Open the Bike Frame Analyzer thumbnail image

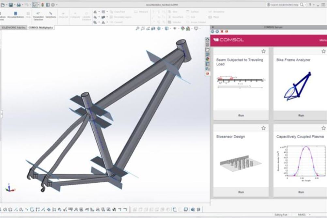pyautogui.click(x=298, y=86)
